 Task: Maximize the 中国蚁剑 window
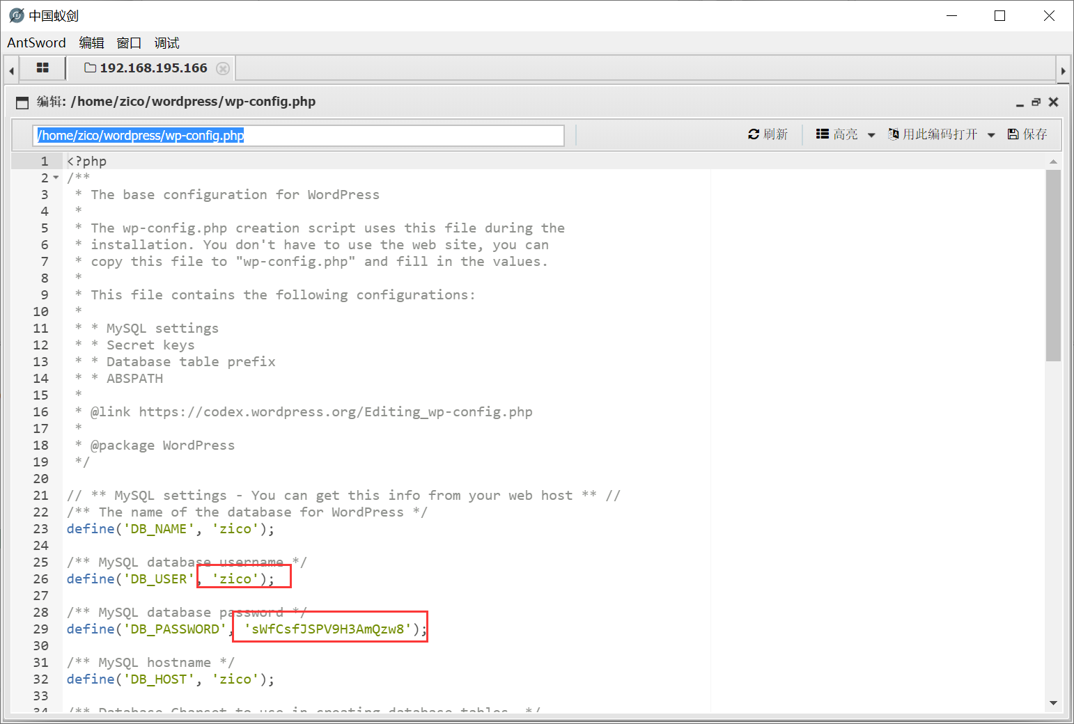click(1000, 15)
